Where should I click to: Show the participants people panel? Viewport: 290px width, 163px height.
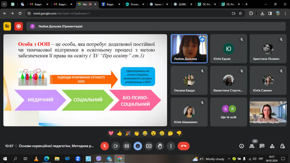(x=252, y=146)
